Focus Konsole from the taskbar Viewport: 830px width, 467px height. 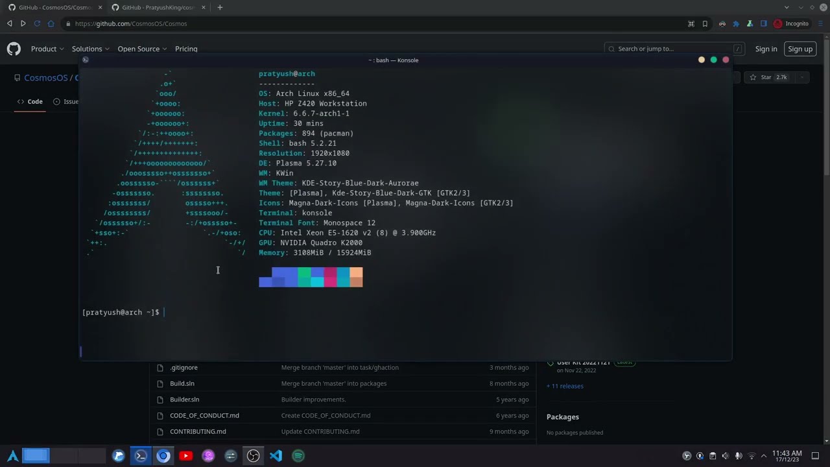click(x=141, y=455)
